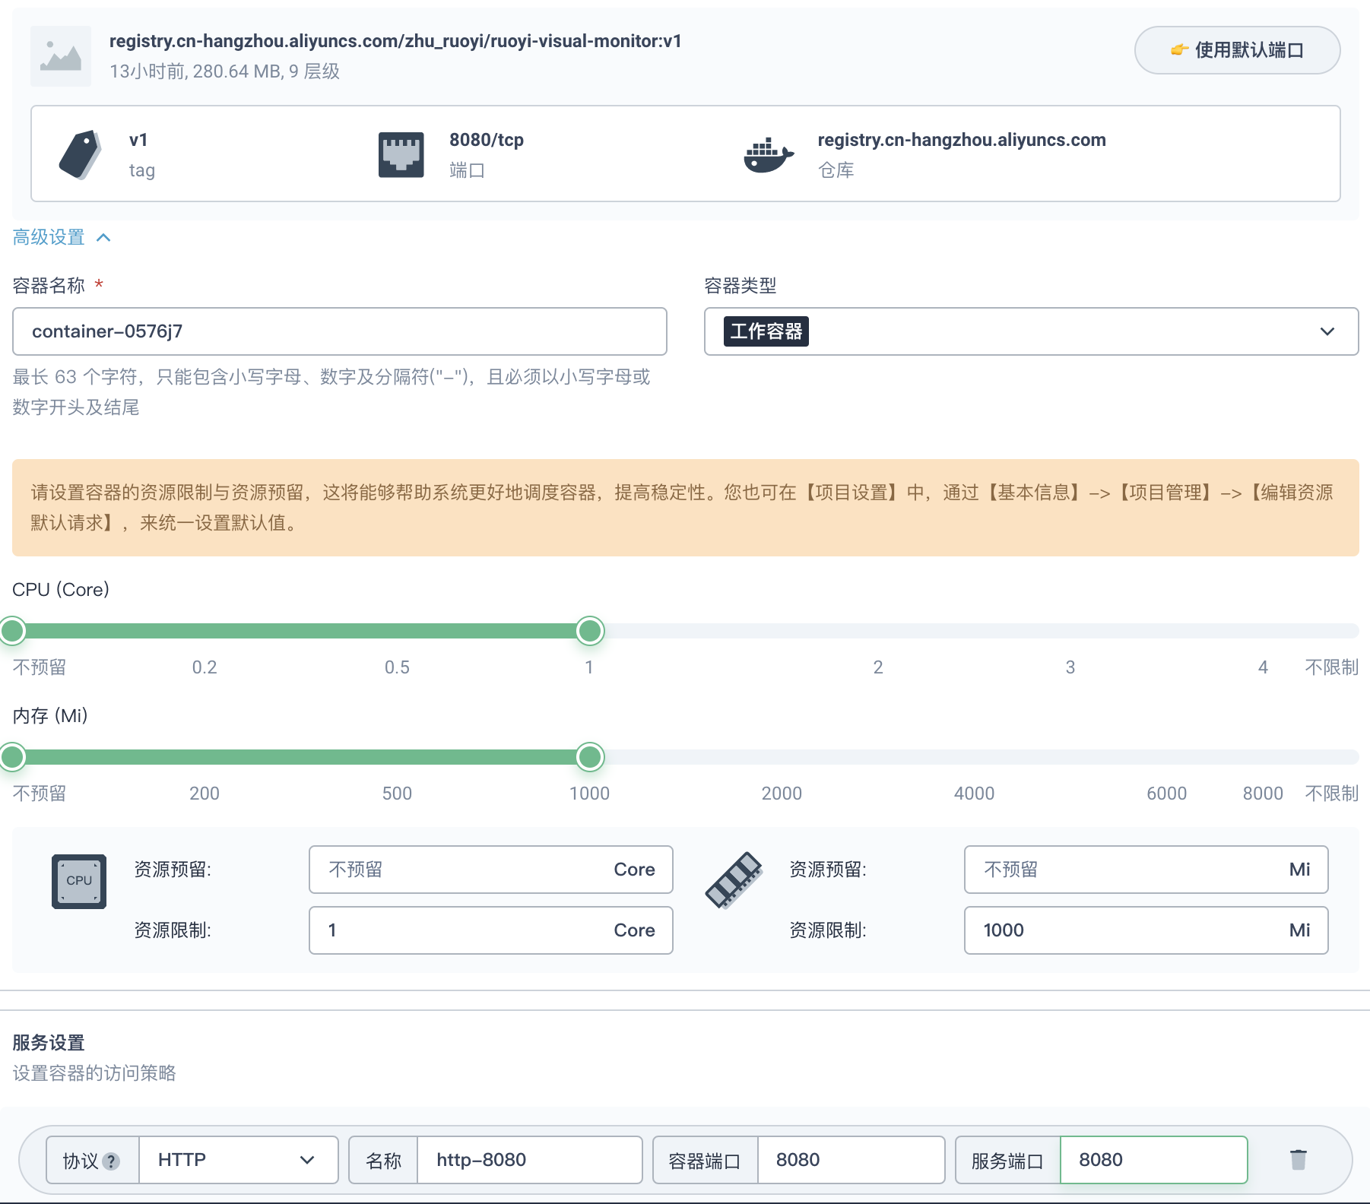Screen dimensions: 1370x1204
Task: Click the registry.cn-hangzhou.aliyuncs.com 仓库 text
Action: pos(962,140)
